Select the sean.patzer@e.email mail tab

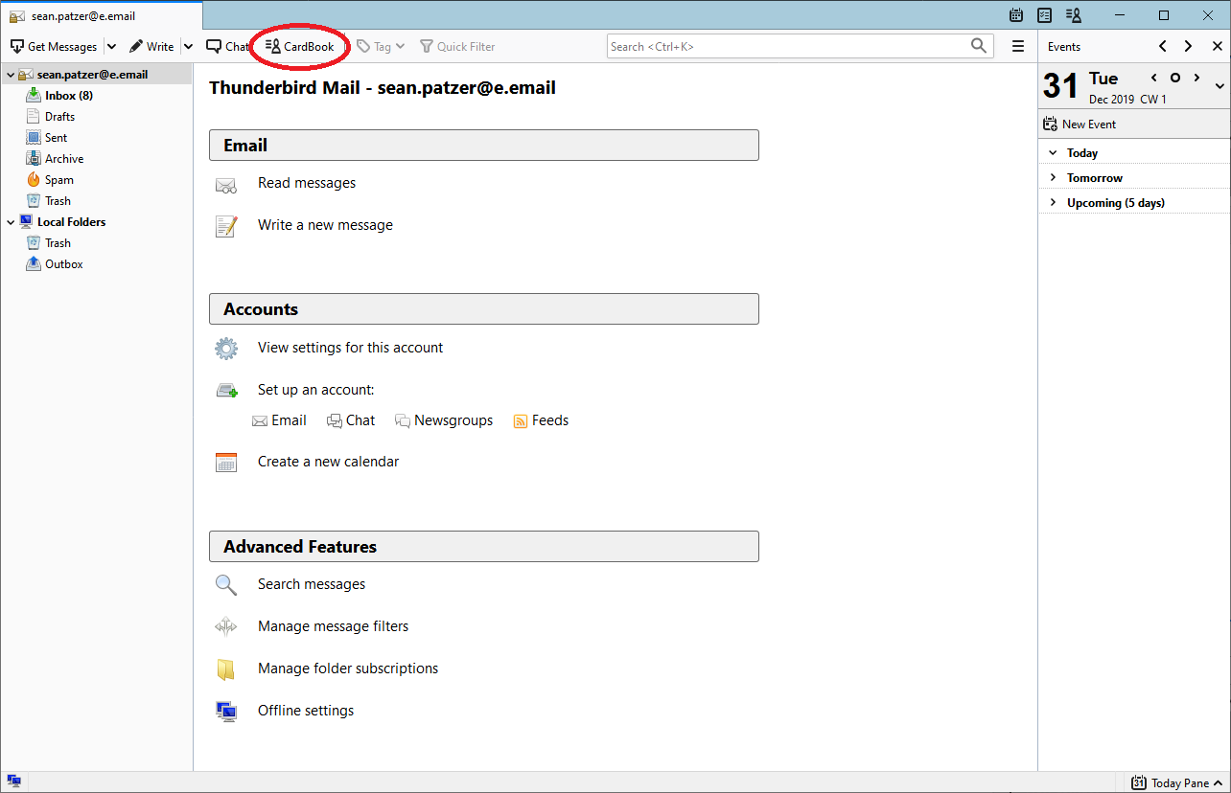[x=102, y=15]
